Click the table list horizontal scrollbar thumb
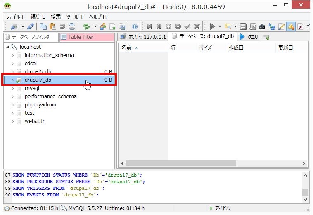Viewport: 313px width, 215px height. tap(181, 163)
